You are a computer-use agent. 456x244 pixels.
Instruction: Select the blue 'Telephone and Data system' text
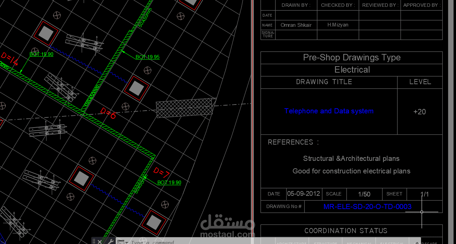[329, 111]
